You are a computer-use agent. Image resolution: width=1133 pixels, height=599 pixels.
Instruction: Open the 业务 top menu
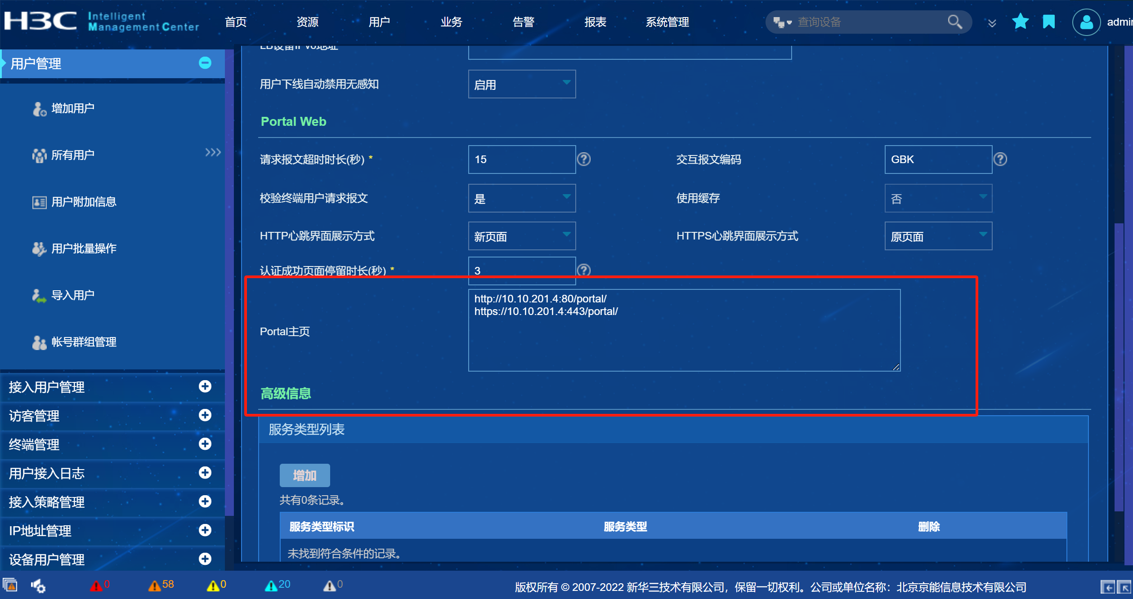pyautogui.click(x=451, y=22)
